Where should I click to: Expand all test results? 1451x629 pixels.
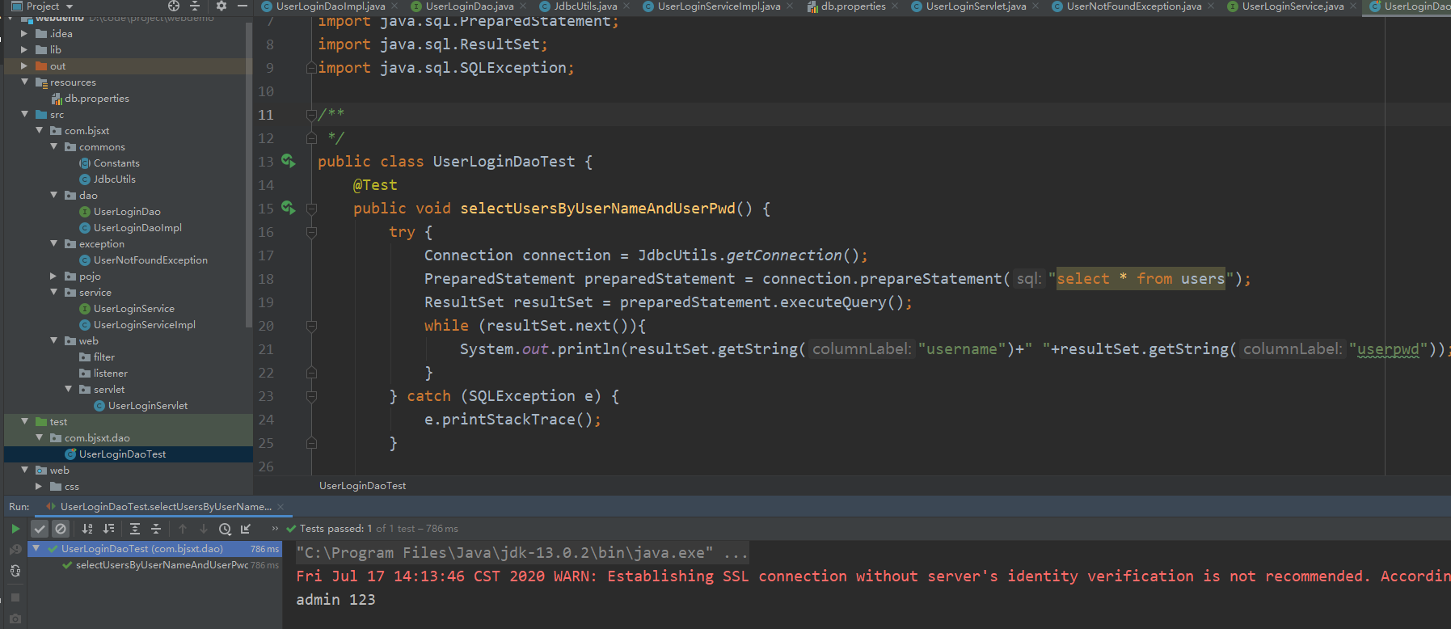pos(135,529)
